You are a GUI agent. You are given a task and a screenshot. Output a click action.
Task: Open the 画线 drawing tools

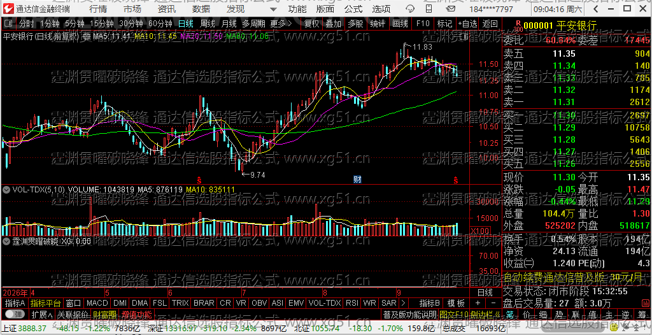tap(400, 24)
